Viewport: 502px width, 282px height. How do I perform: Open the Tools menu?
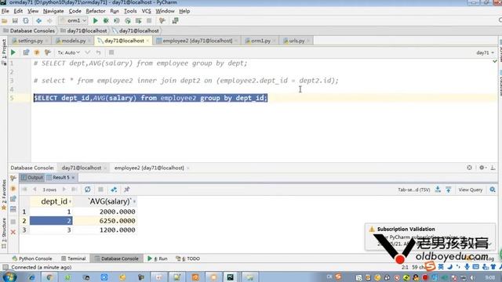tap(130, 11)
